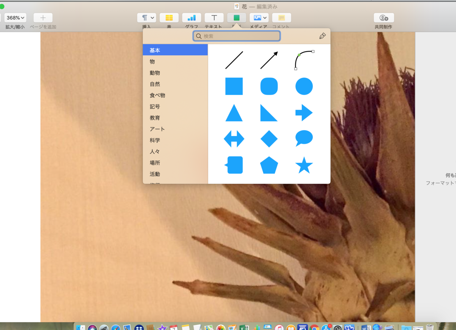Screen dimensions: 456x330
Task: Select the 教育 shape category
Action: coord(175,118)
